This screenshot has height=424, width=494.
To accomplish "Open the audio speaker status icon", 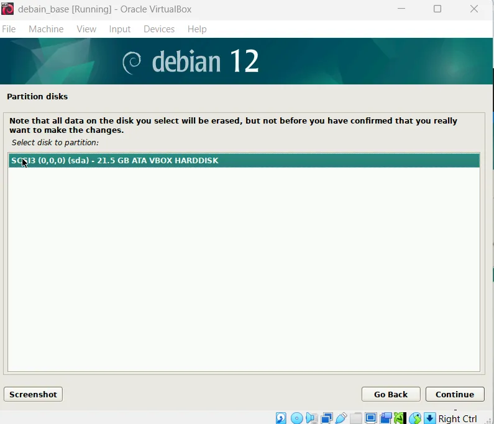I will [x=311, y=418].
